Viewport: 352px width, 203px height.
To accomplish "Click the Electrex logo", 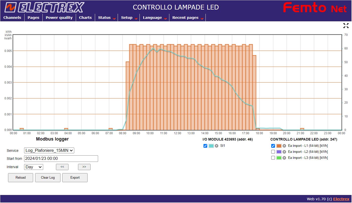I will tap(44, 7).
